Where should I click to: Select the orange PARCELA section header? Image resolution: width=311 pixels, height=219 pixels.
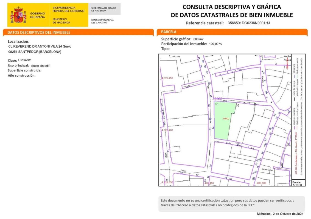click(169, 32)
